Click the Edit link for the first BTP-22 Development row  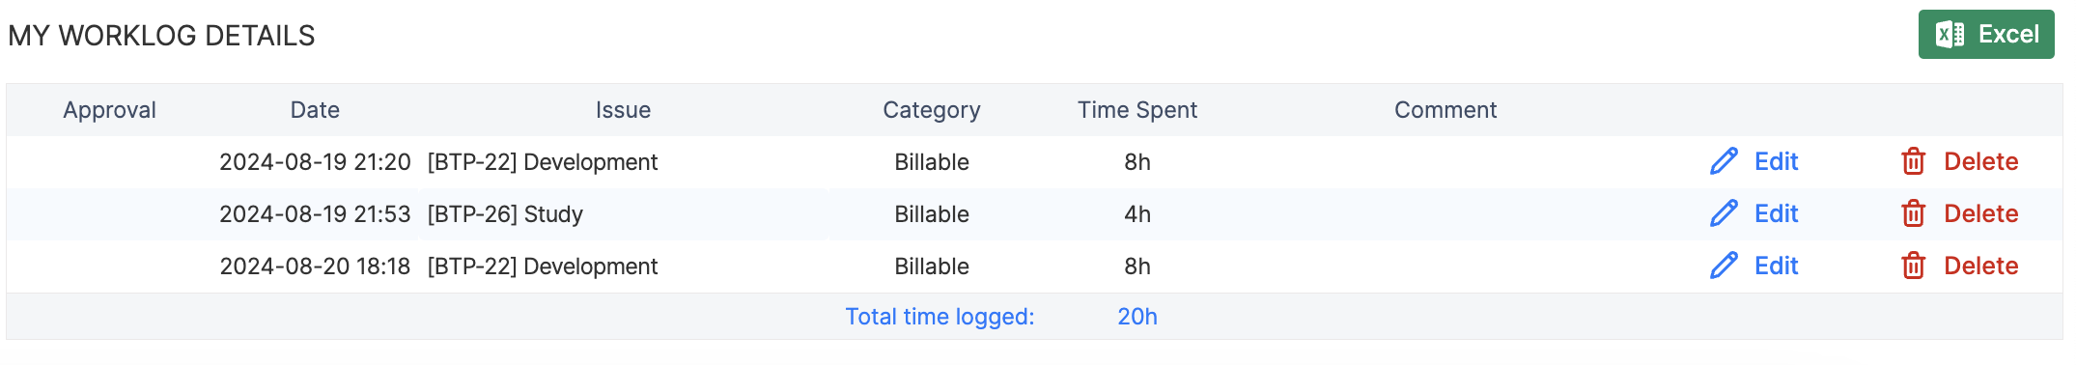point(1776,161)
